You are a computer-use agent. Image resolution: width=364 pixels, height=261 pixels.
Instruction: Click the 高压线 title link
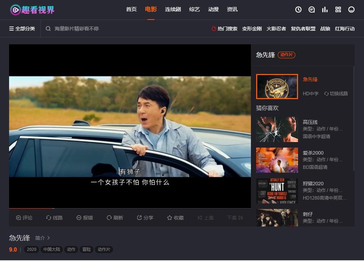(x=310, y=122)
